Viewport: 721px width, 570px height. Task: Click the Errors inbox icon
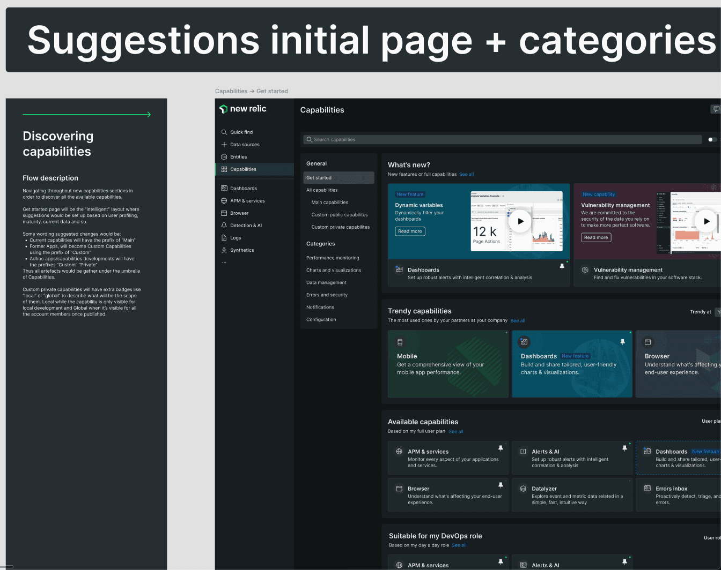point(648,489)
